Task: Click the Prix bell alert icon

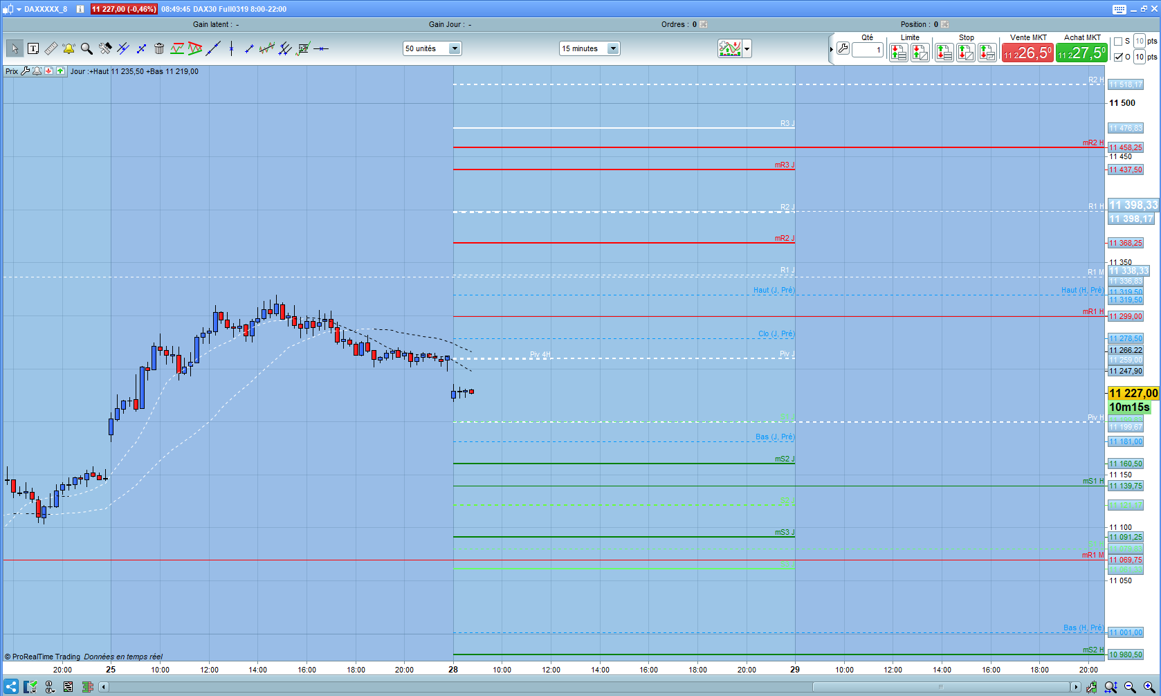Action: 37,71
